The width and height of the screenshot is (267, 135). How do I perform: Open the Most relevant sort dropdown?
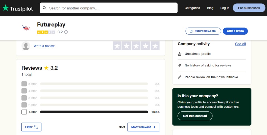(144, 127)
